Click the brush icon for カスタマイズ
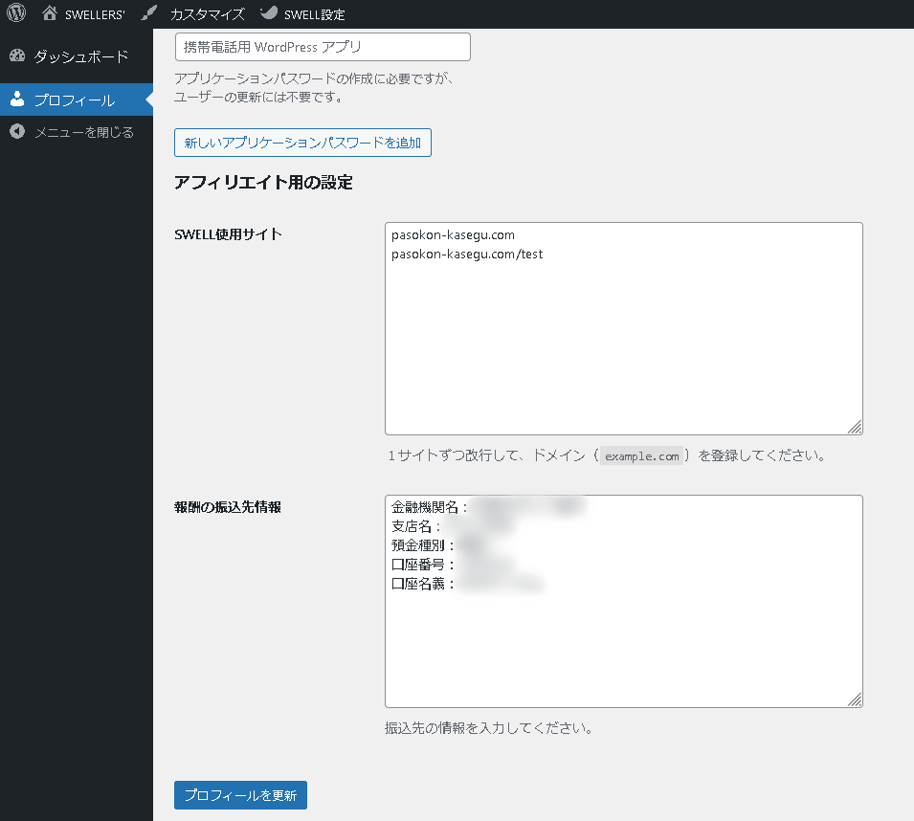914x821 pixels. (149, 12)
